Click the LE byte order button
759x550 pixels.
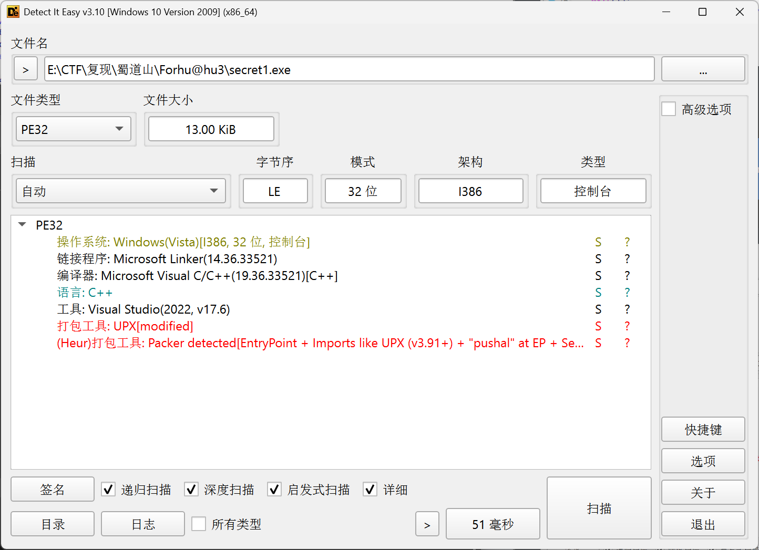tap(275, 191)
